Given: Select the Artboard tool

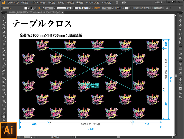Looking at the screenshot, I should point(4,109).
